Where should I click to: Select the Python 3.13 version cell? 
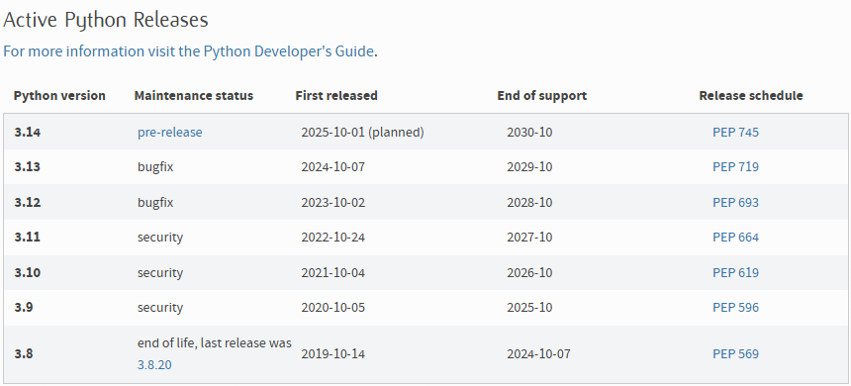tap(27, 166)
